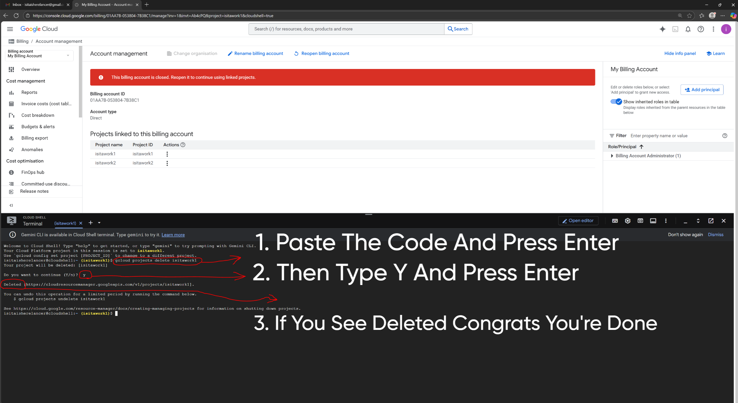The width and height of the screenshot is (738, 403).
Task: Activate Cloud Shell icon in header
Action: click(x=675, y=29)
